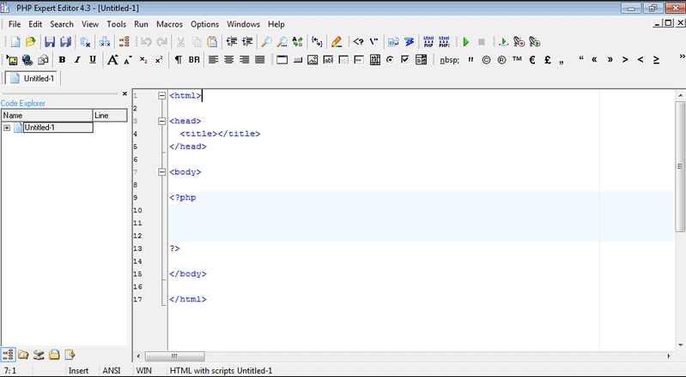
Task: Apply Italic formatting
Action: [77, 60]
